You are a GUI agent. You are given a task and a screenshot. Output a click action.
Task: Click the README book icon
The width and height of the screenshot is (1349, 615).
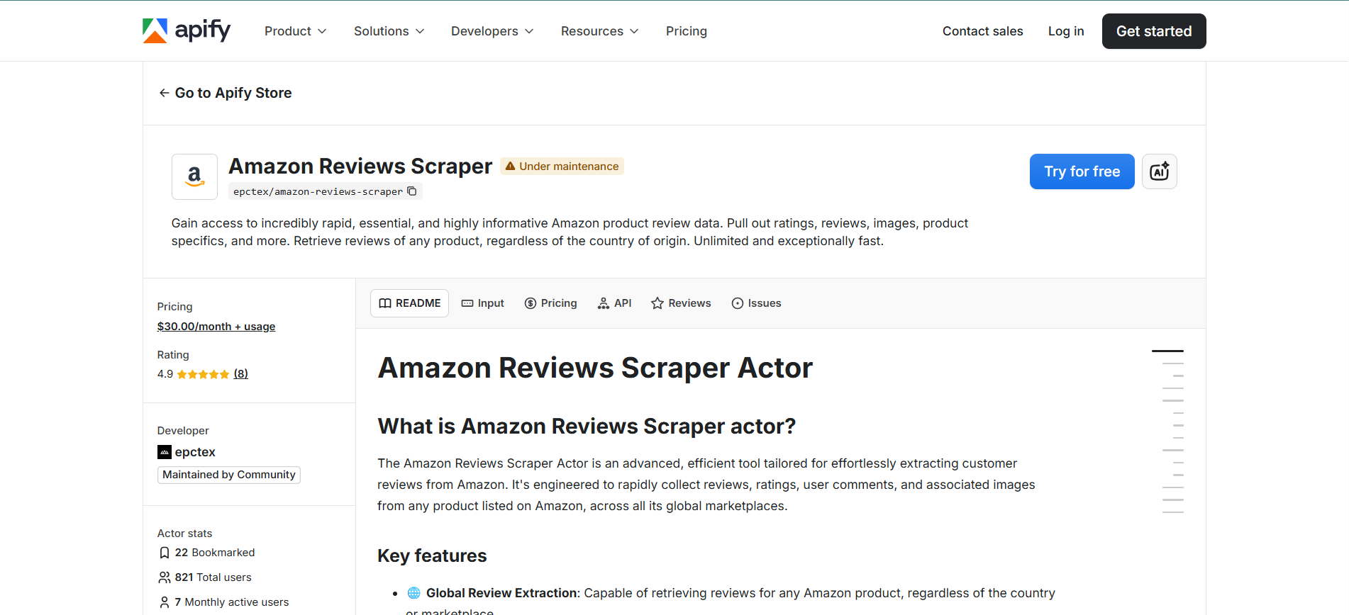click(385, 303)
